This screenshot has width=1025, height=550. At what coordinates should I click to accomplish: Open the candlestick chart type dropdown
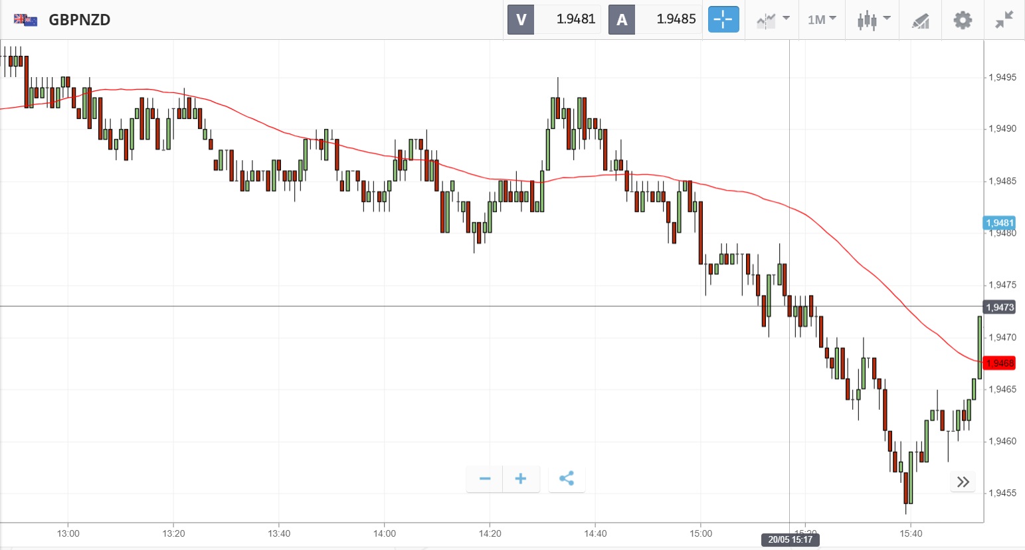[873, 19]
